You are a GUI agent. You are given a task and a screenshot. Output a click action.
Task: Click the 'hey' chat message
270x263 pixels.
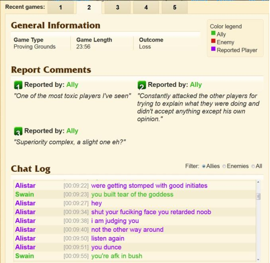[x=96, y=203]
